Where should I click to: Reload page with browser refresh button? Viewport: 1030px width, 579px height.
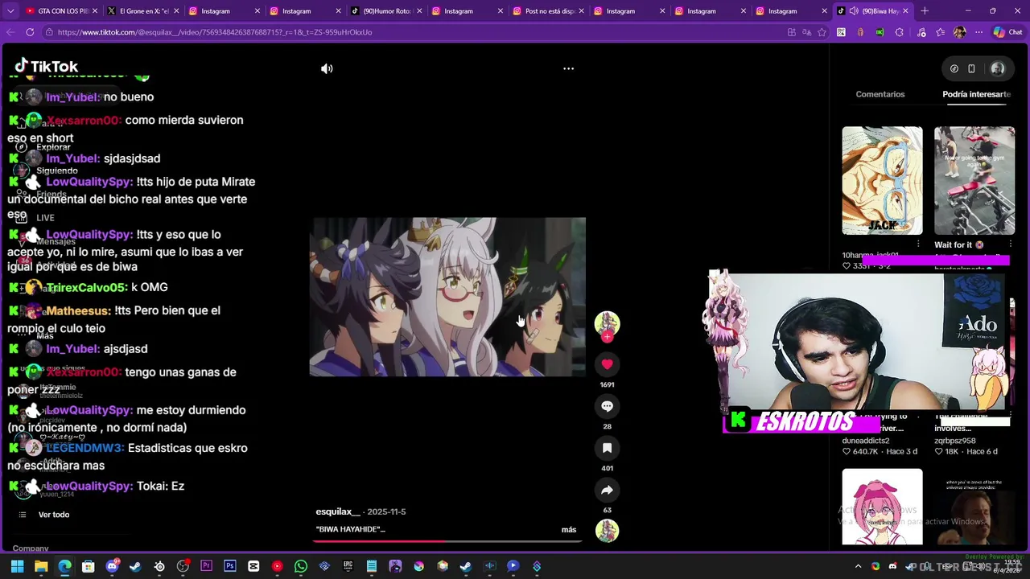pyautogui.click(x=30, y=32)
